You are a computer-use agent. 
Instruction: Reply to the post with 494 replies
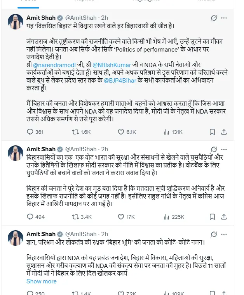point(30,217)
